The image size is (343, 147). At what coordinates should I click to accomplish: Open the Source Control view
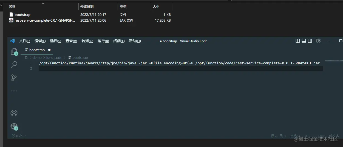pyautogui.click(x=14, y=78)
